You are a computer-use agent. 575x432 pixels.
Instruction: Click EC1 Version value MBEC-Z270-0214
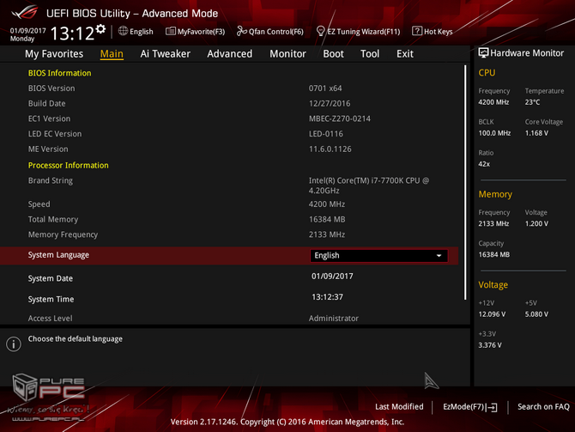(x=340, y=119)
